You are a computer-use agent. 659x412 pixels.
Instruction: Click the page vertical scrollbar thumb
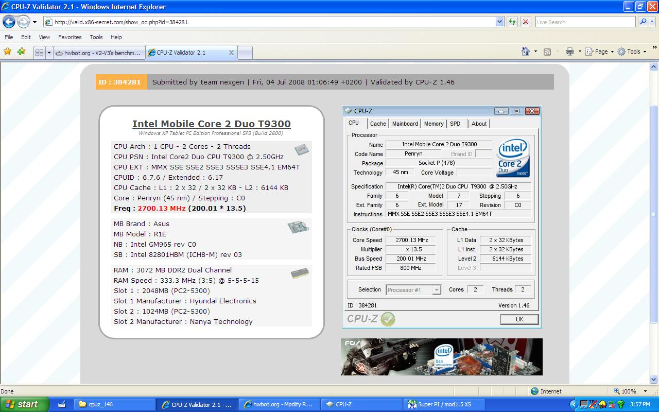[x=654, y=214]
